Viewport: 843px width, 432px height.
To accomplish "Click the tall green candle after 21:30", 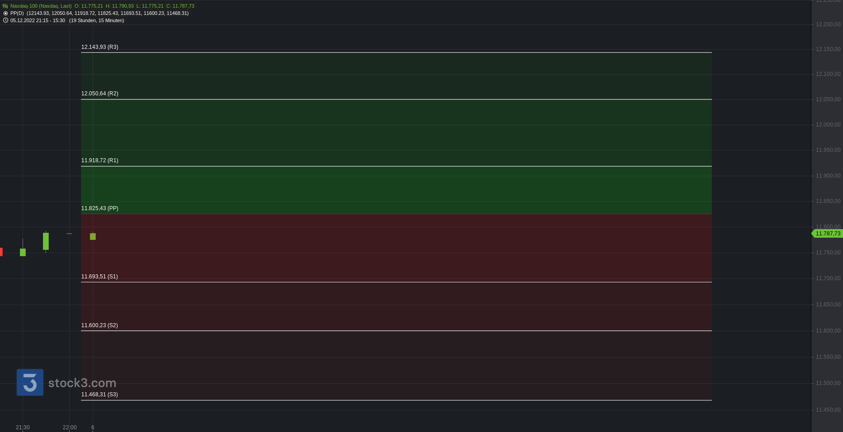I will point(46,241).
